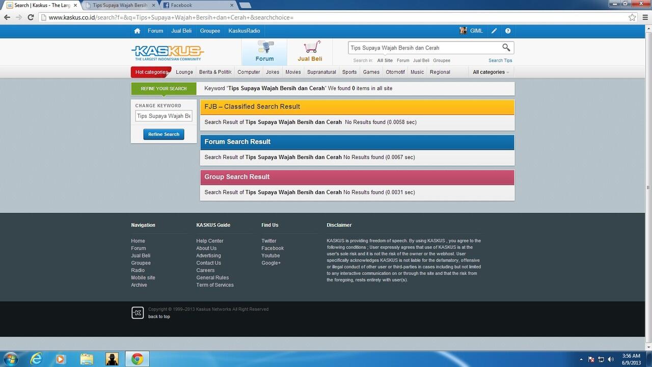Submit search with magnifier icon
This screenshot has width=652, height=367.
506,47
